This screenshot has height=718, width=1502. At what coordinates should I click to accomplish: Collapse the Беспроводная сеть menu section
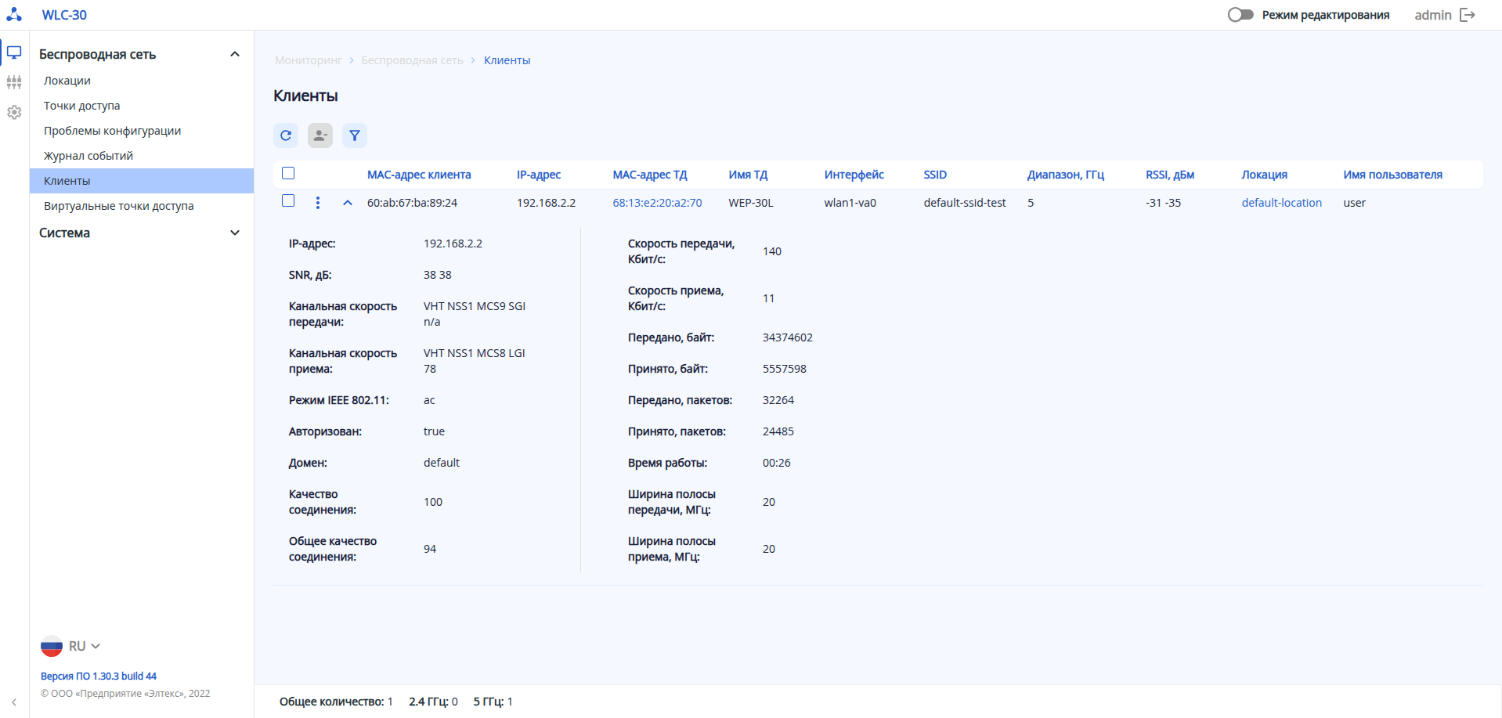(x=235, y=54)
